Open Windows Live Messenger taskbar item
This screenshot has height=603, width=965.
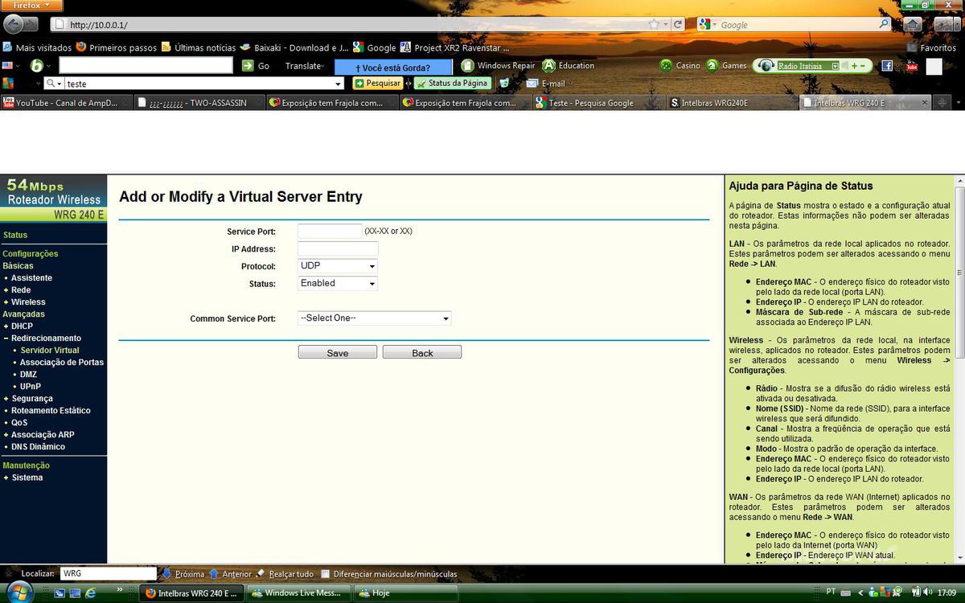pyautogui.click(x=299, y=593)
